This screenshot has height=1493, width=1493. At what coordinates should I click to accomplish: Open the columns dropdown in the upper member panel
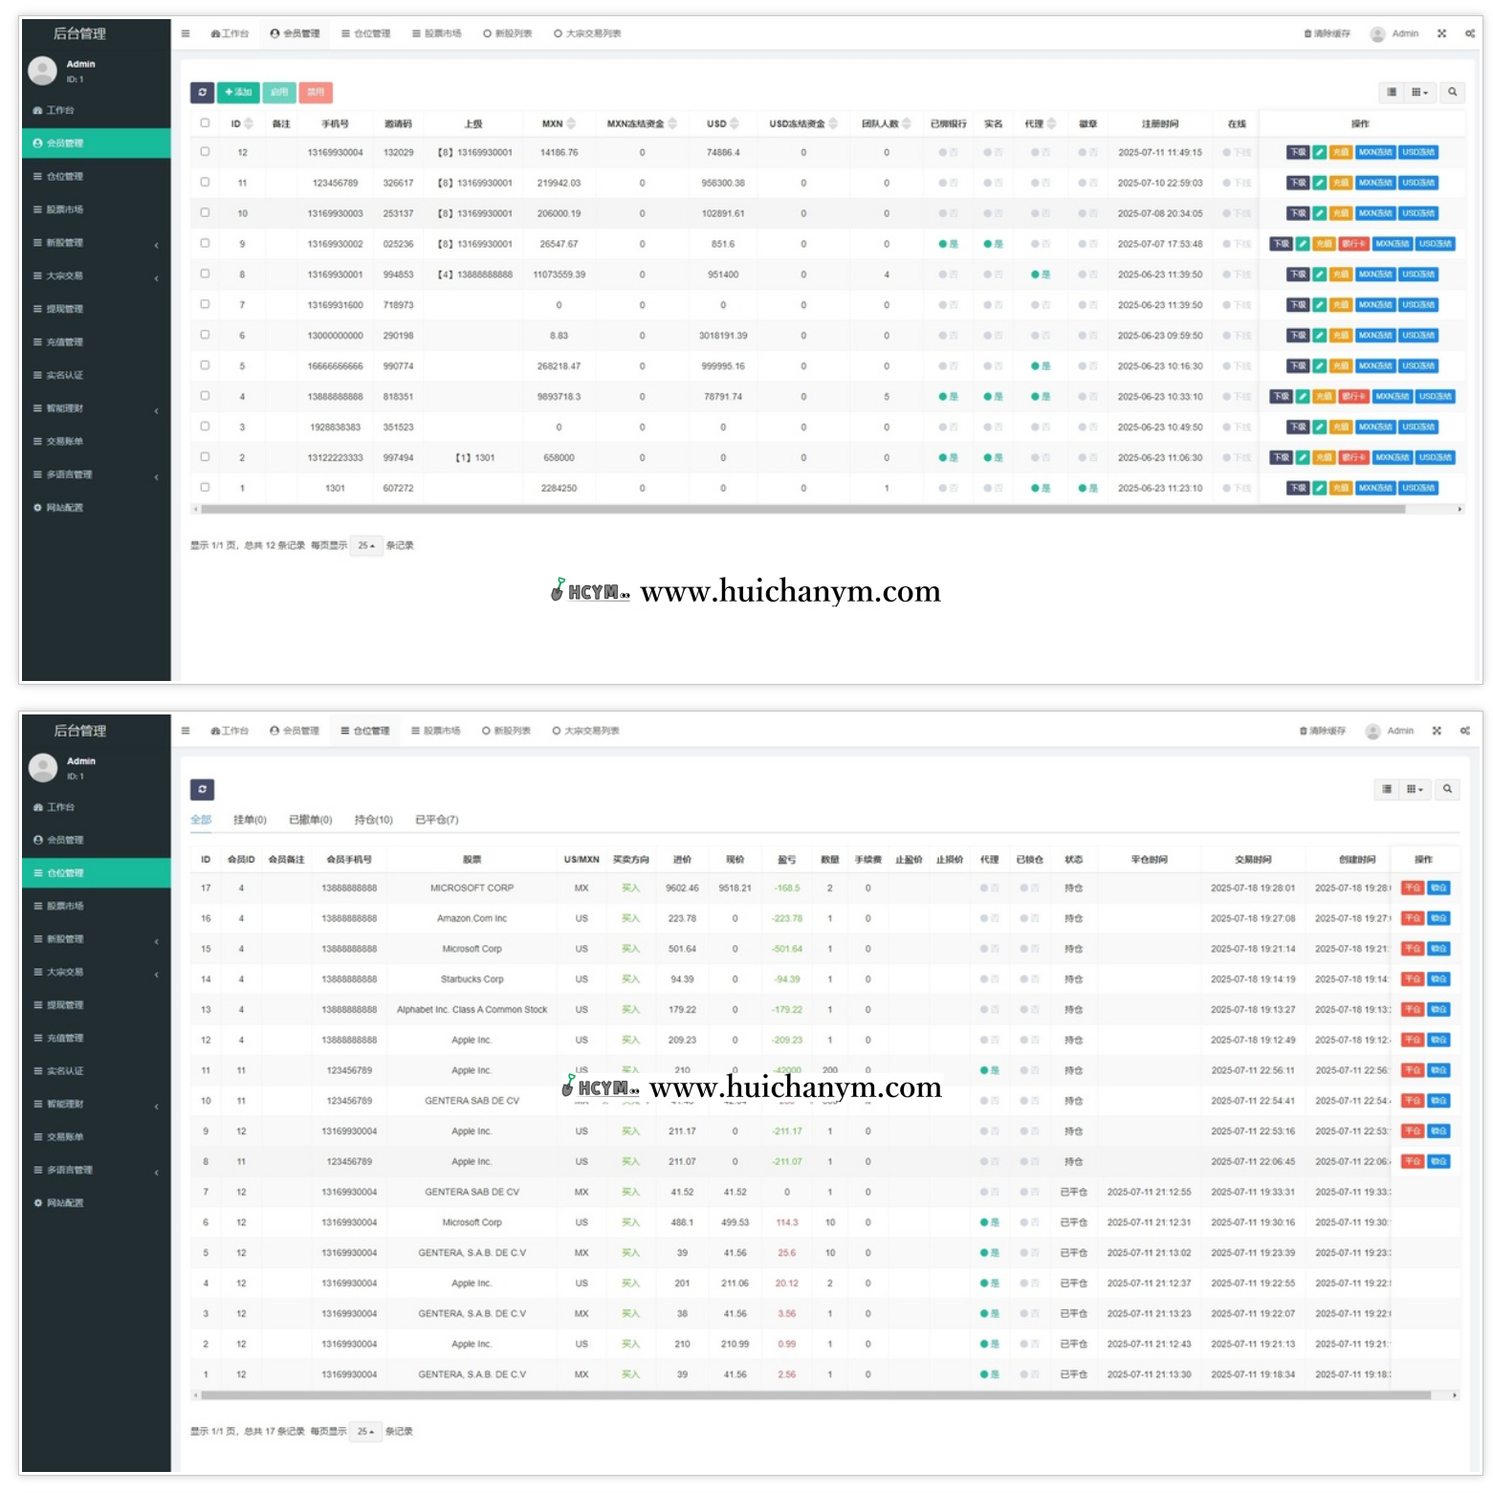[1419, 92]
